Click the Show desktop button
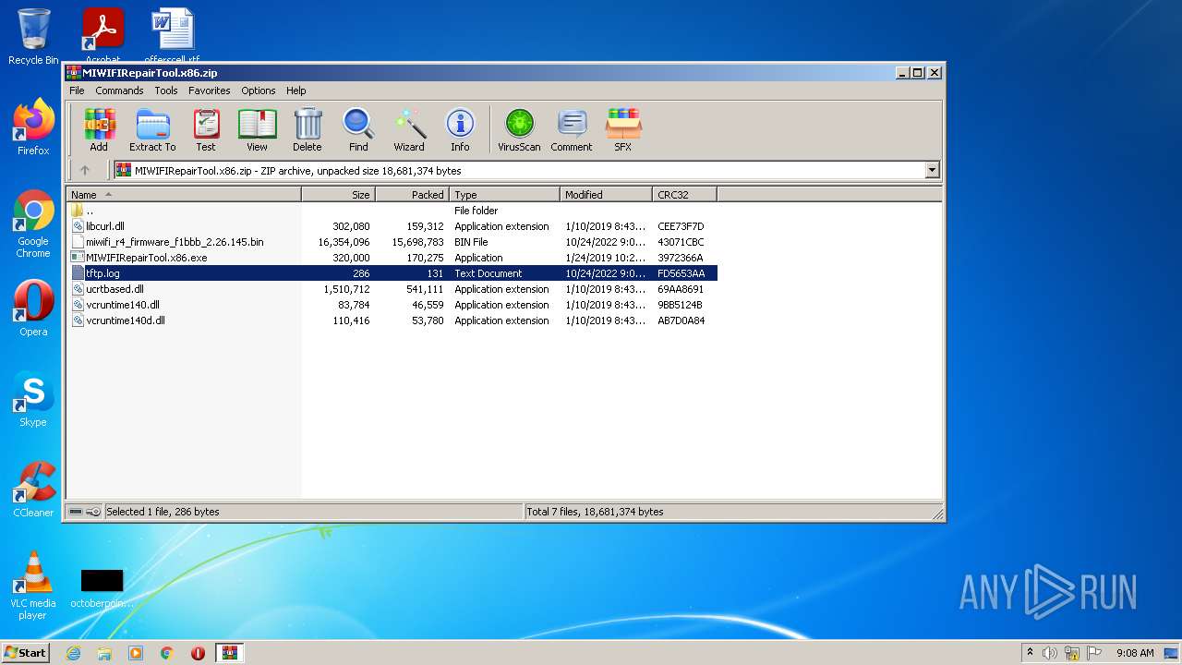The image size is (1182, 665). pyautogui.click(x=1172, y=653)
